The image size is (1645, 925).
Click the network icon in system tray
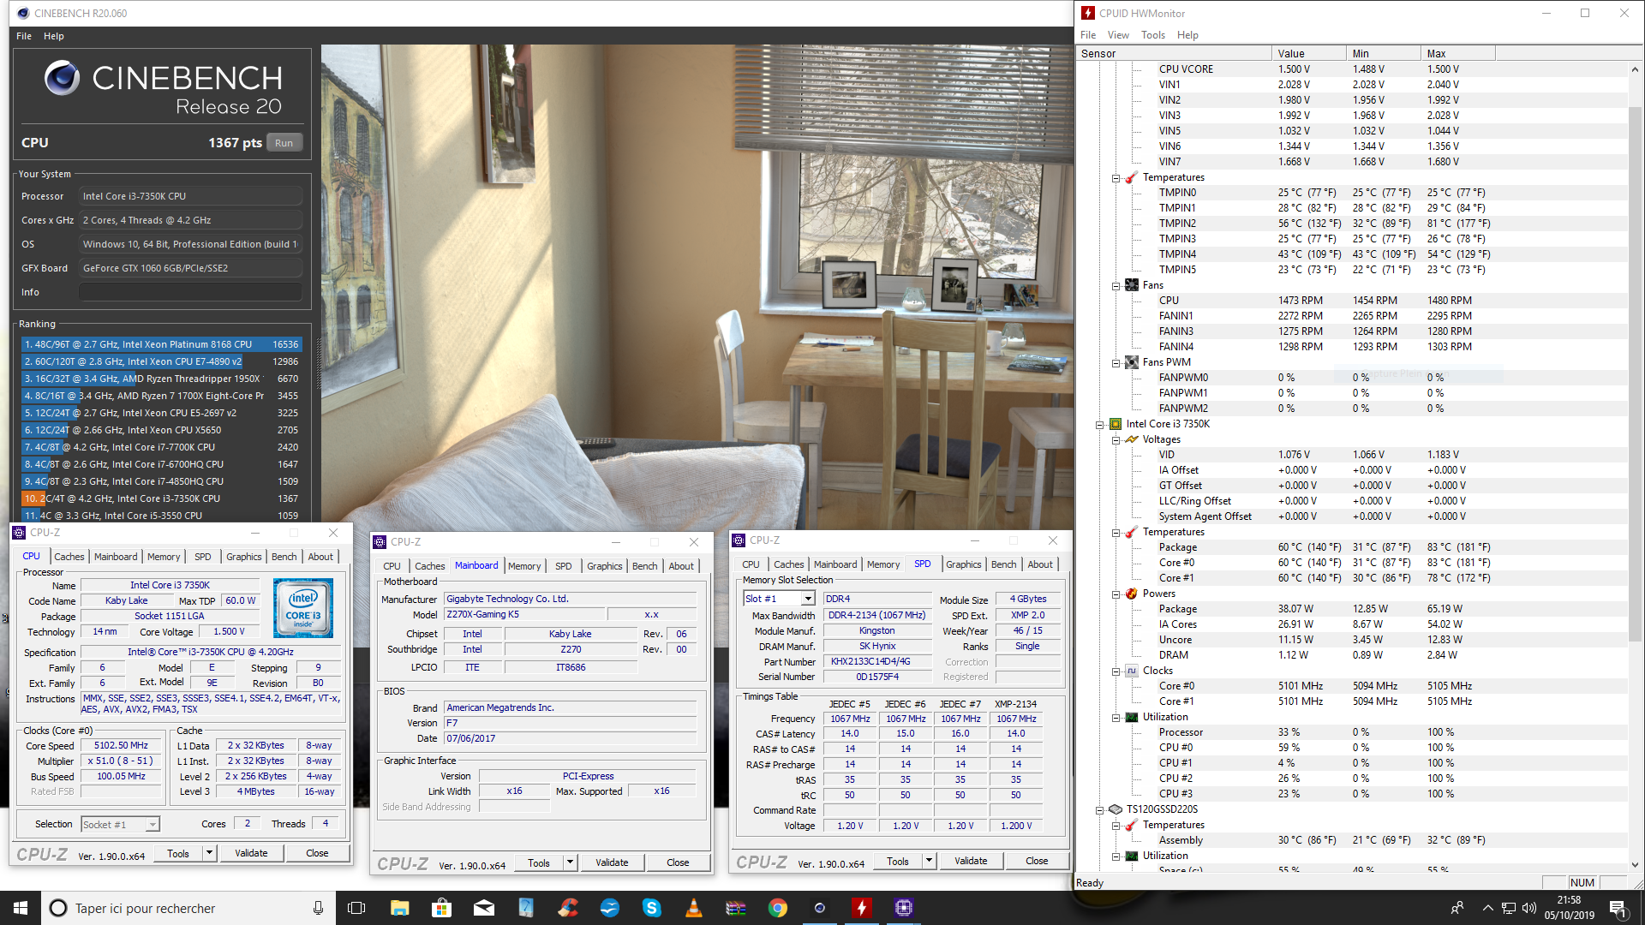point(1508,908)
